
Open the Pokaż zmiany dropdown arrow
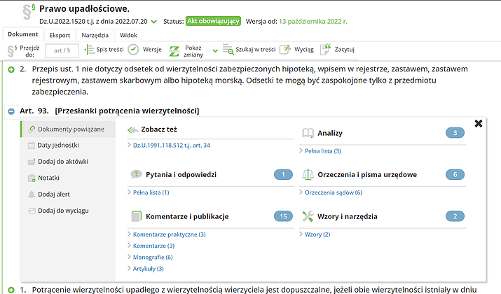pos(215,50)
